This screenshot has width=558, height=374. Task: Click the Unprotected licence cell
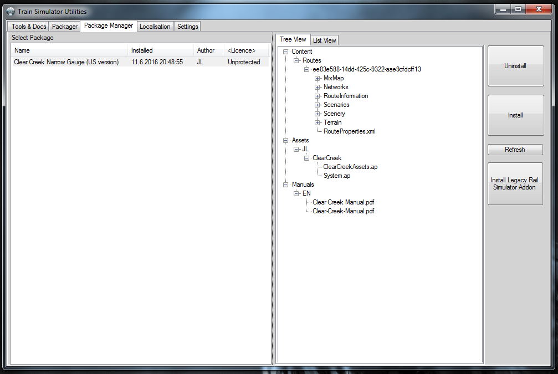(244, 62)
